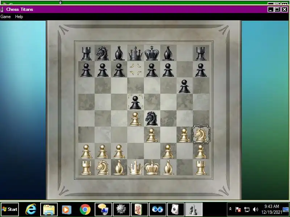The image size is (290, 217).
Task: Click the Show desktop button
Action: (286, 209)
